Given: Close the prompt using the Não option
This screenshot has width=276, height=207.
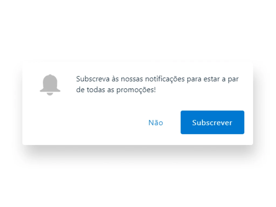Looking at the screenshot, I should (156, 123).
